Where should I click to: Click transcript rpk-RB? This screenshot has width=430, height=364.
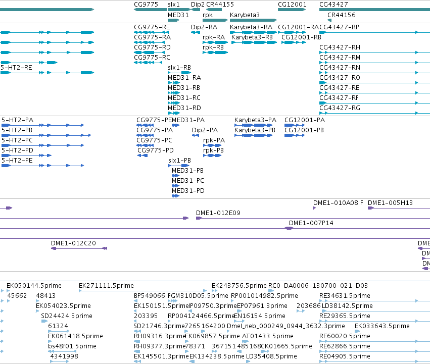(213, 47)
